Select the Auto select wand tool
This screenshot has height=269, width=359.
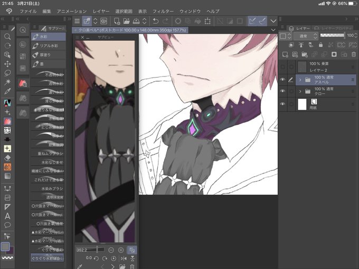tap(7, 82)
